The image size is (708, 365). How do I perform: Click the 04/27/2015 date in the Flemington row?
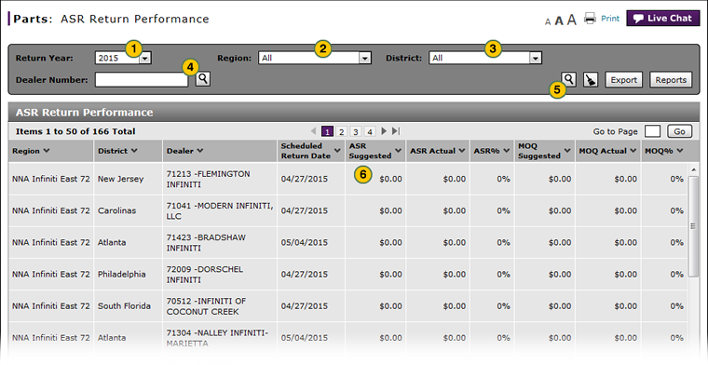[305, 179]
